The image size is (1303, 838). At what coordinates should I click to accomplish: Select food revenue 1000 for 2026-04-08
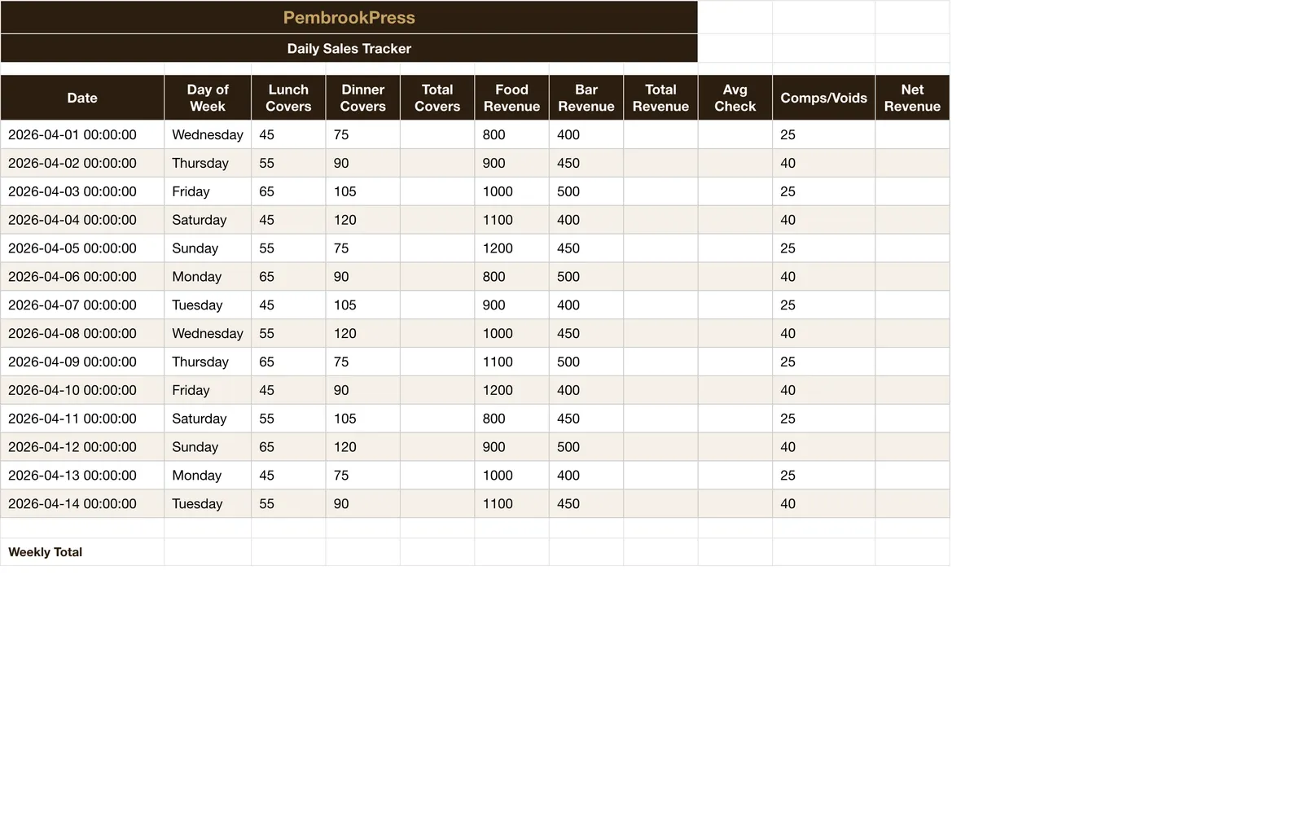pos(511,333)
